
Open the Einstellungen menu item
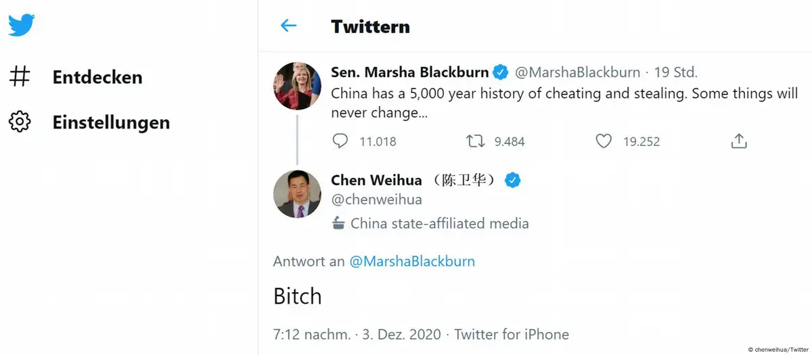pos(111,122)
